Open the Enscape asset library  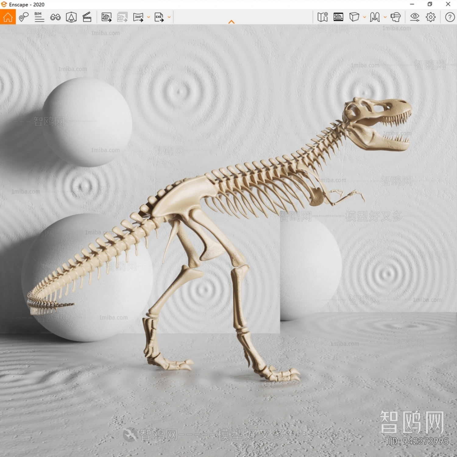71,17
